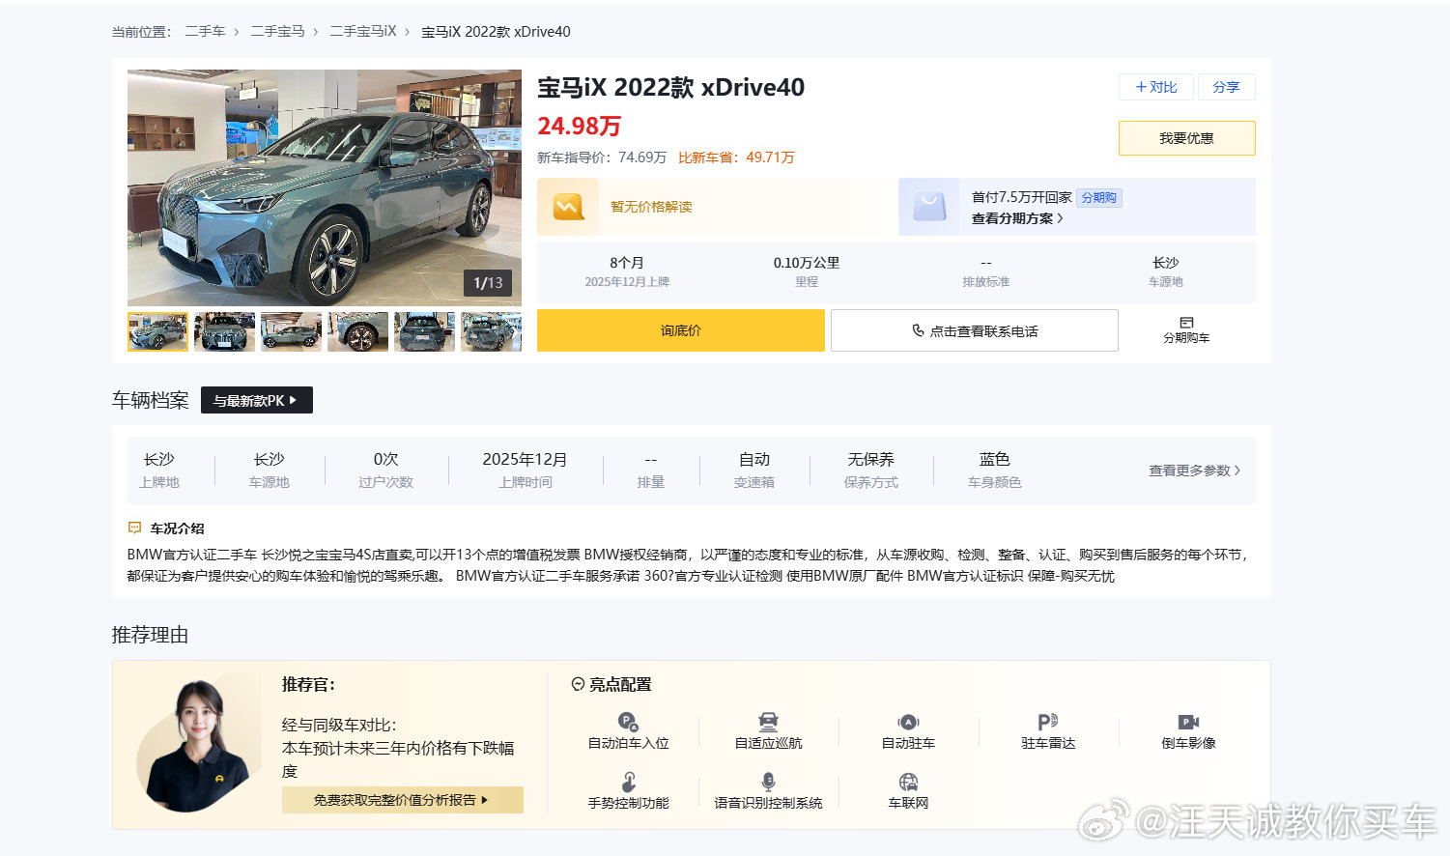Select the fifth thumbnail, rear view
1450x856 pixels.
[424, 331]
